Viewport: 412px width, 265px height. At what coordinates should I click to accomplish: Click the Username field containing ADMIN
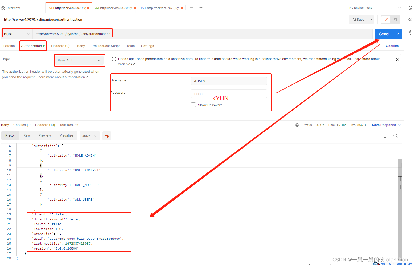click(x=229, y=81)
